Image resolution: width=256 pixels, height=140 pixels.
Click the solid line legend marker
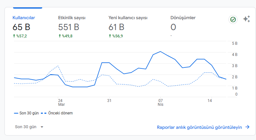pyautogui.click(x=16, y=113)
